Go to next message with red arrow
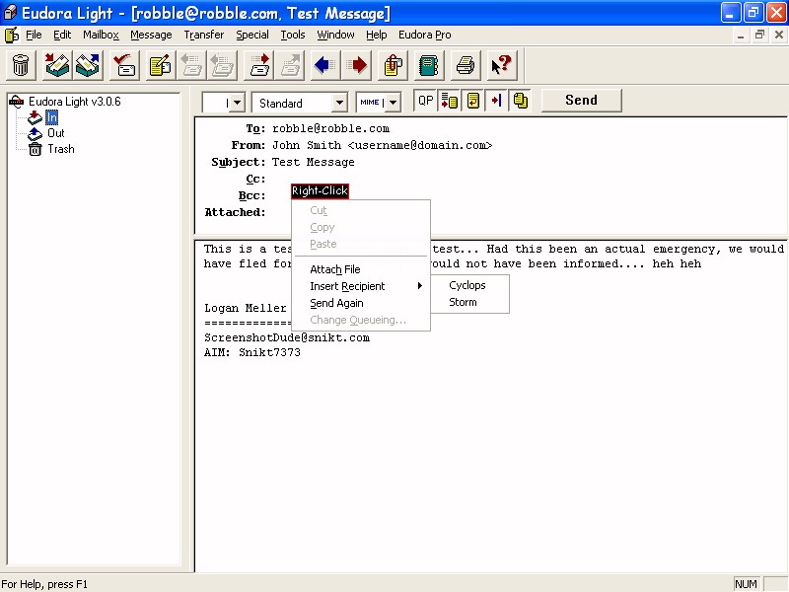 356,65
